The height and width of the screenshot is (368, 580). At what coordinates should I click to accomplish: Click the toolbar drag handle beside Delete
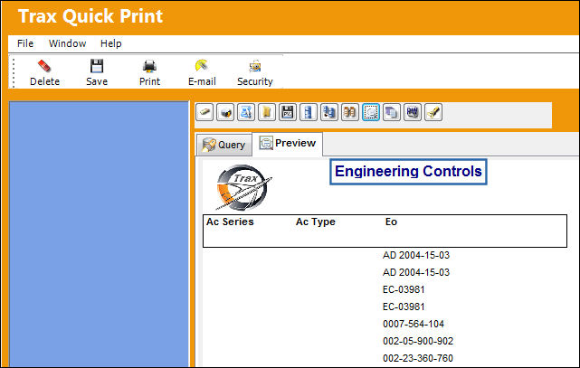tap(14, 73)
